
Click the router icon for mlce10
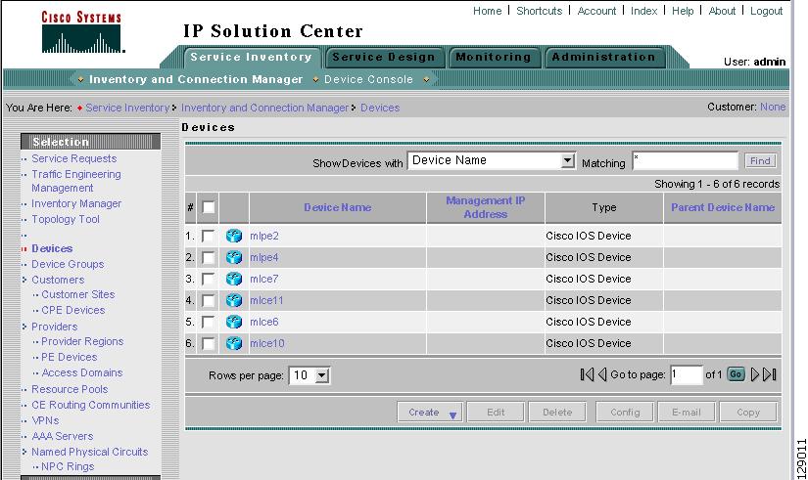[234, 344]
